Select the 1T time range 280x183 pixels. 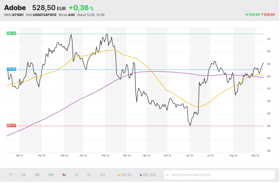(x=10, y=175)
